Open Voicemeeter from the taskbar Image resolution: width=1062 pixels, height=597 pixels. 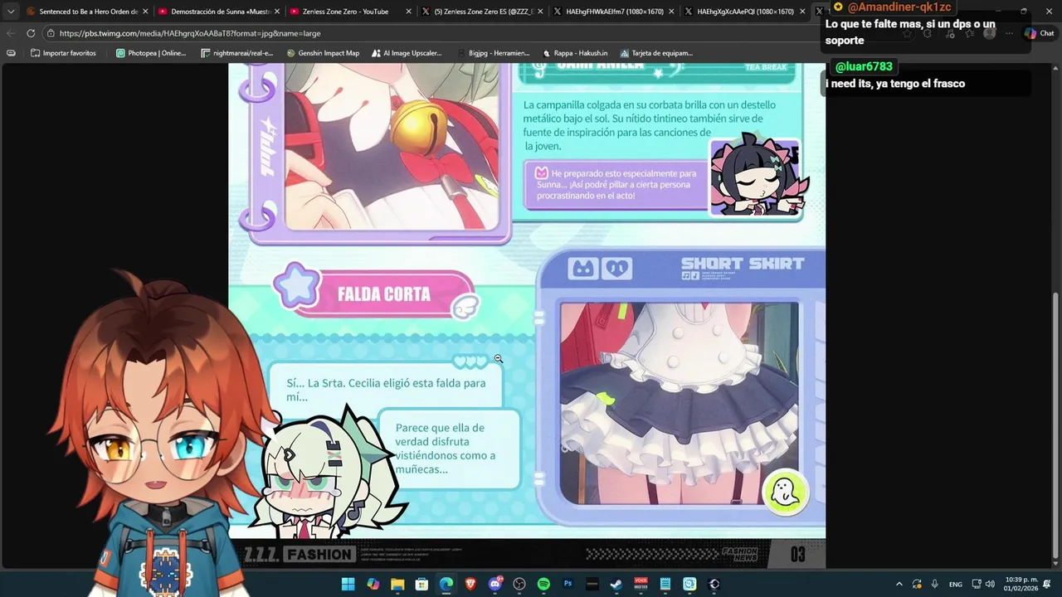[x=641, y=584]
